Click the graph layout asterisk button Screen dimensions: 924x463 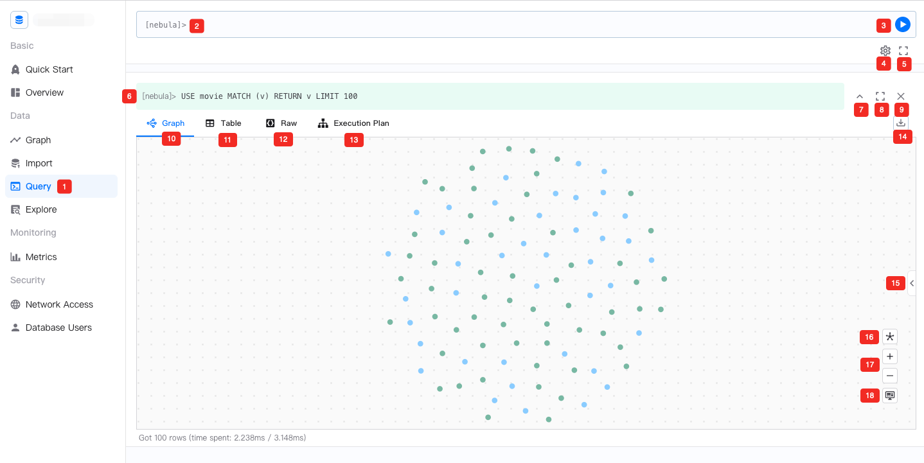pyautogui.click(x=890, y=337)
